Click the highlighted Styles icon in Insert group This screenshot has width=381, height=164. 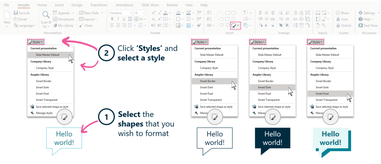(x=234, y=26)
